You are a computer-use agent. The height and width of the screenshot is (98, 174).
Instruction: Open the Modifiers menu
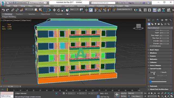pos(47,6)
